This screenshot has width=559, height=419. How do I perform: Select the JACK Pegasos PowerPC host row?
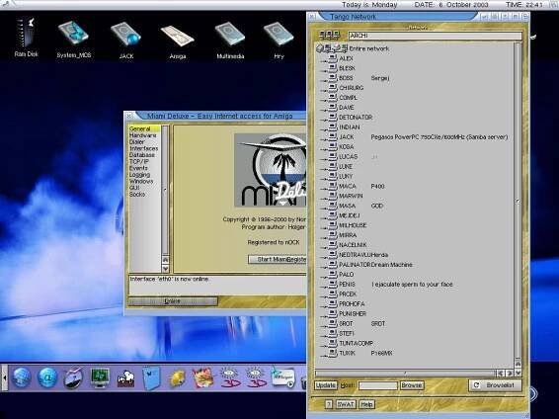pyautogui.click(x=415, y=136)
